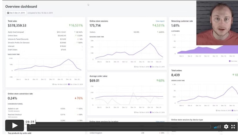Click the First time legend swatch in customers chart

[230, 61]
